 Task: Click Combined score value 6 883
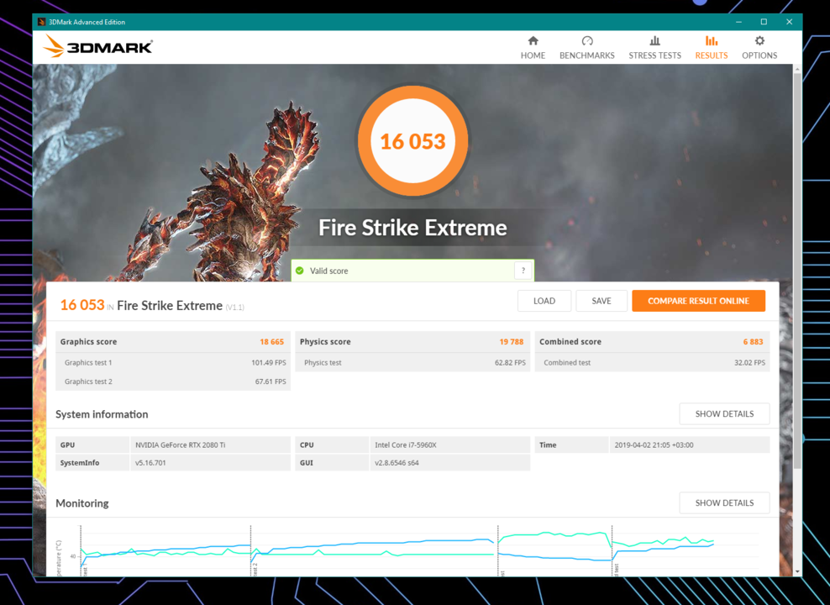[x=753, y=342]
